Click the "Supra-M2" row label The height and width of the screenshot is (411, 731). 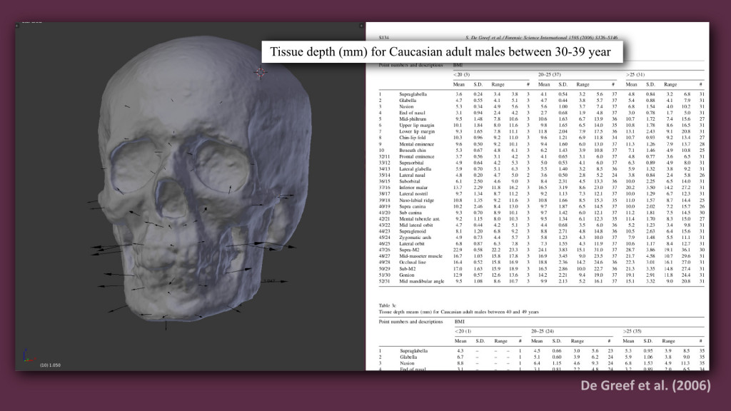[x=409, y=250]
